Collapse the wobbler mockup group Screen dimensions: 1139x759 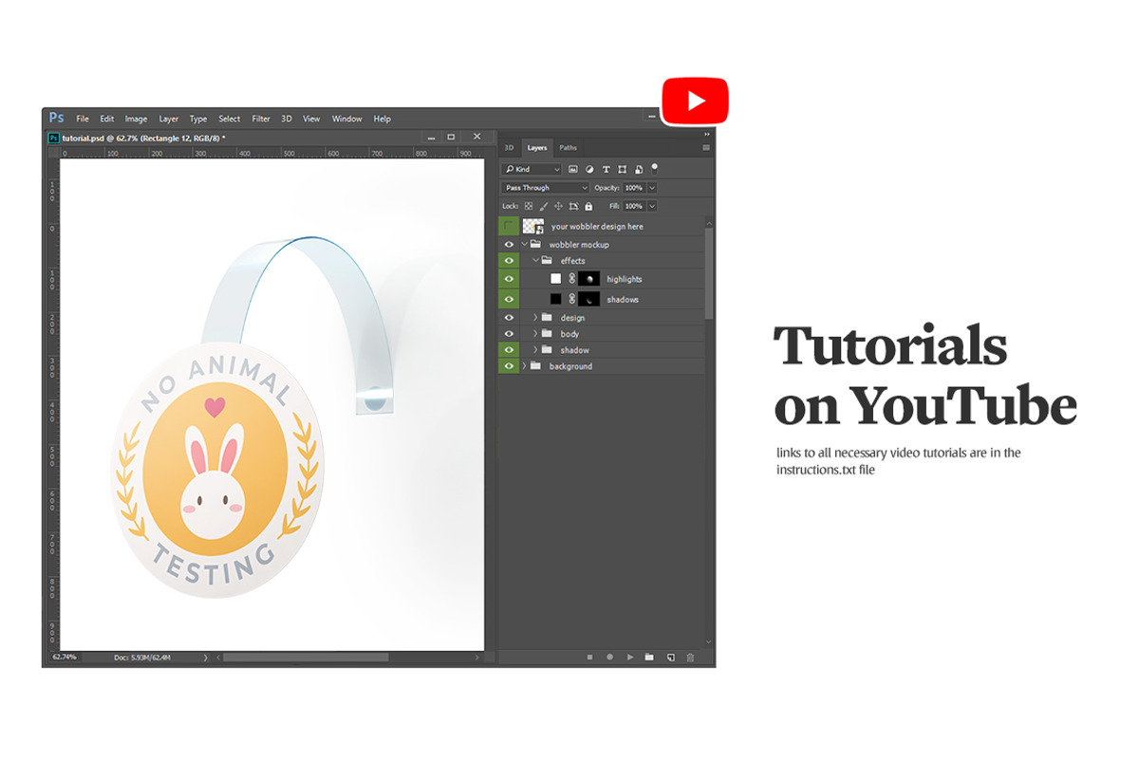[524, 244]
